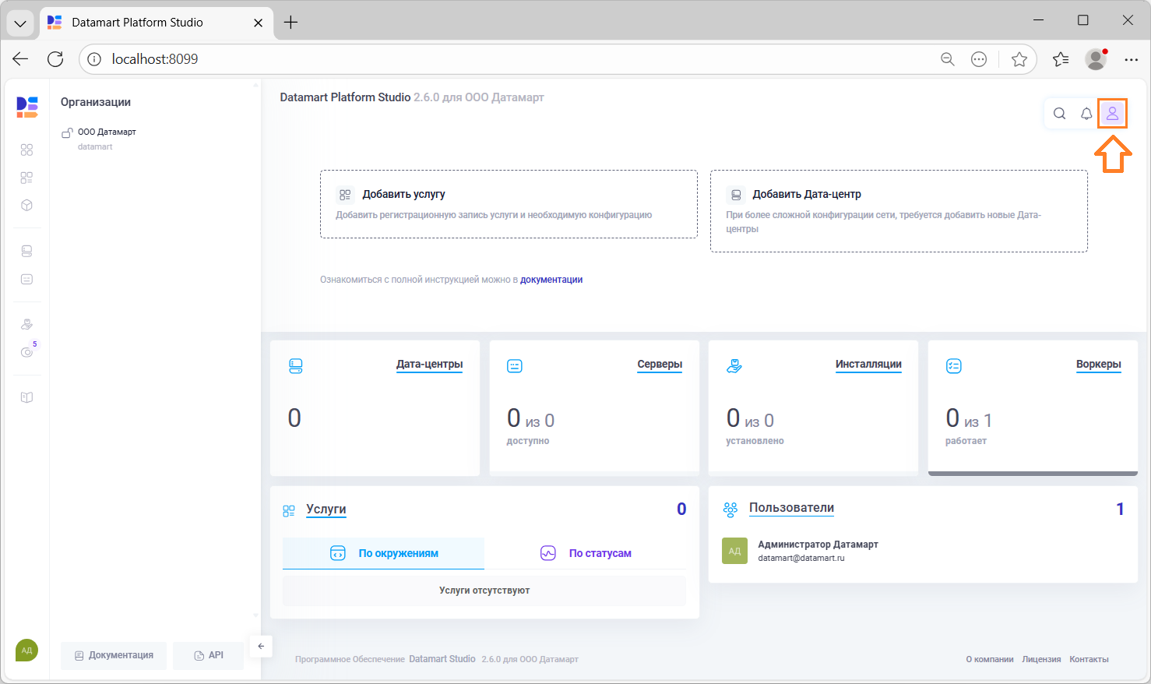Open О компании footer link
This screenshot has width=1151, height=684.
click(990, 659)
